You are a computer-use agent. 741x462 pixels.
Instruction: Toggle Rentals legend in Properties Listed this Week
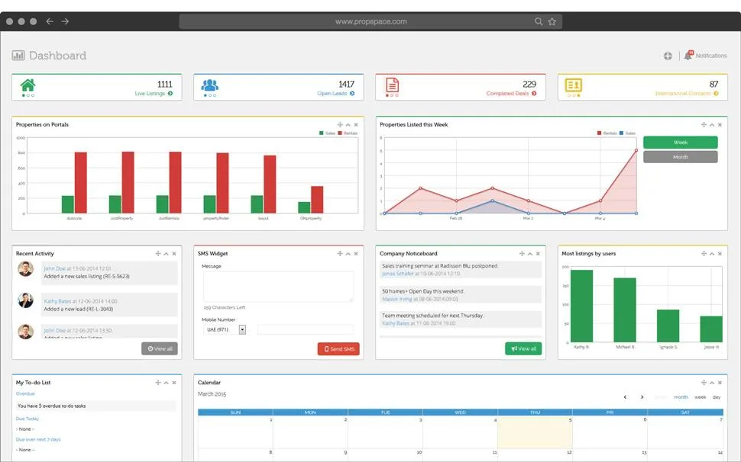click(607, 133)
